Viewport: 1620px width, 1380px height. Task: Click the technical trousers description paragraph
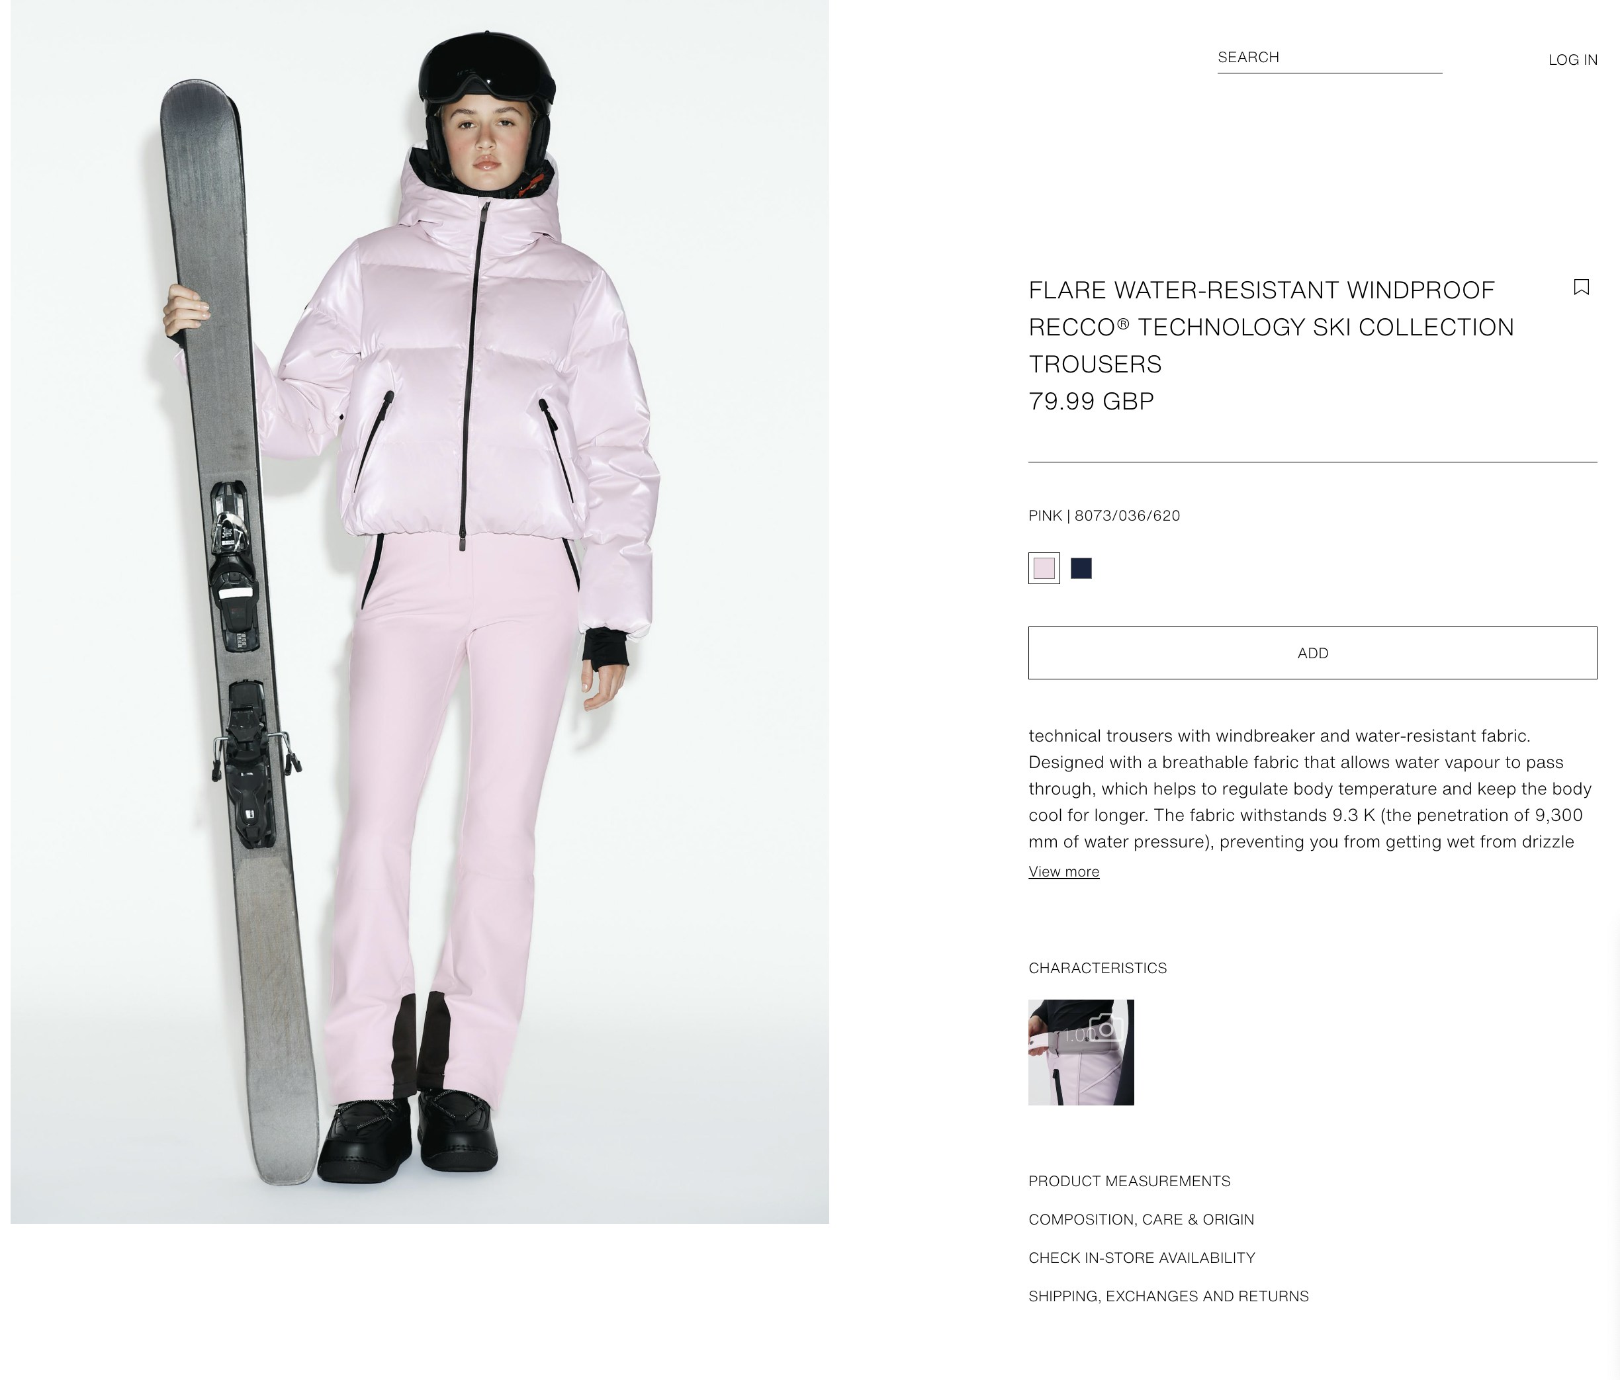click(1310, 789)
